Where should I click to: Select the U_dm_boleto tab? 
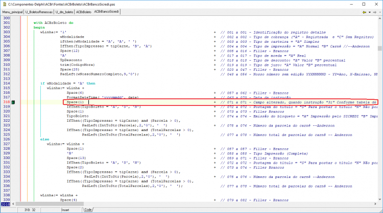pyautogui.click(x=64, y=12)
